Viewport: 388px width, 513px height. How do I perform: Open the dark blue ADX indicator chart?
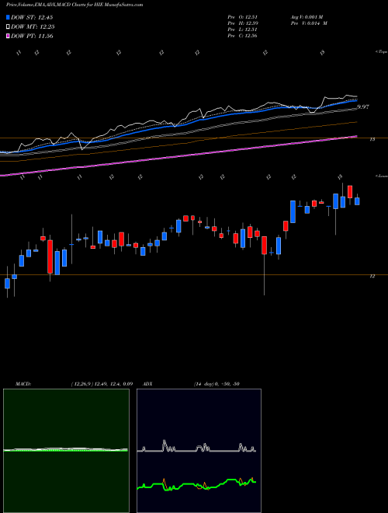199,451
